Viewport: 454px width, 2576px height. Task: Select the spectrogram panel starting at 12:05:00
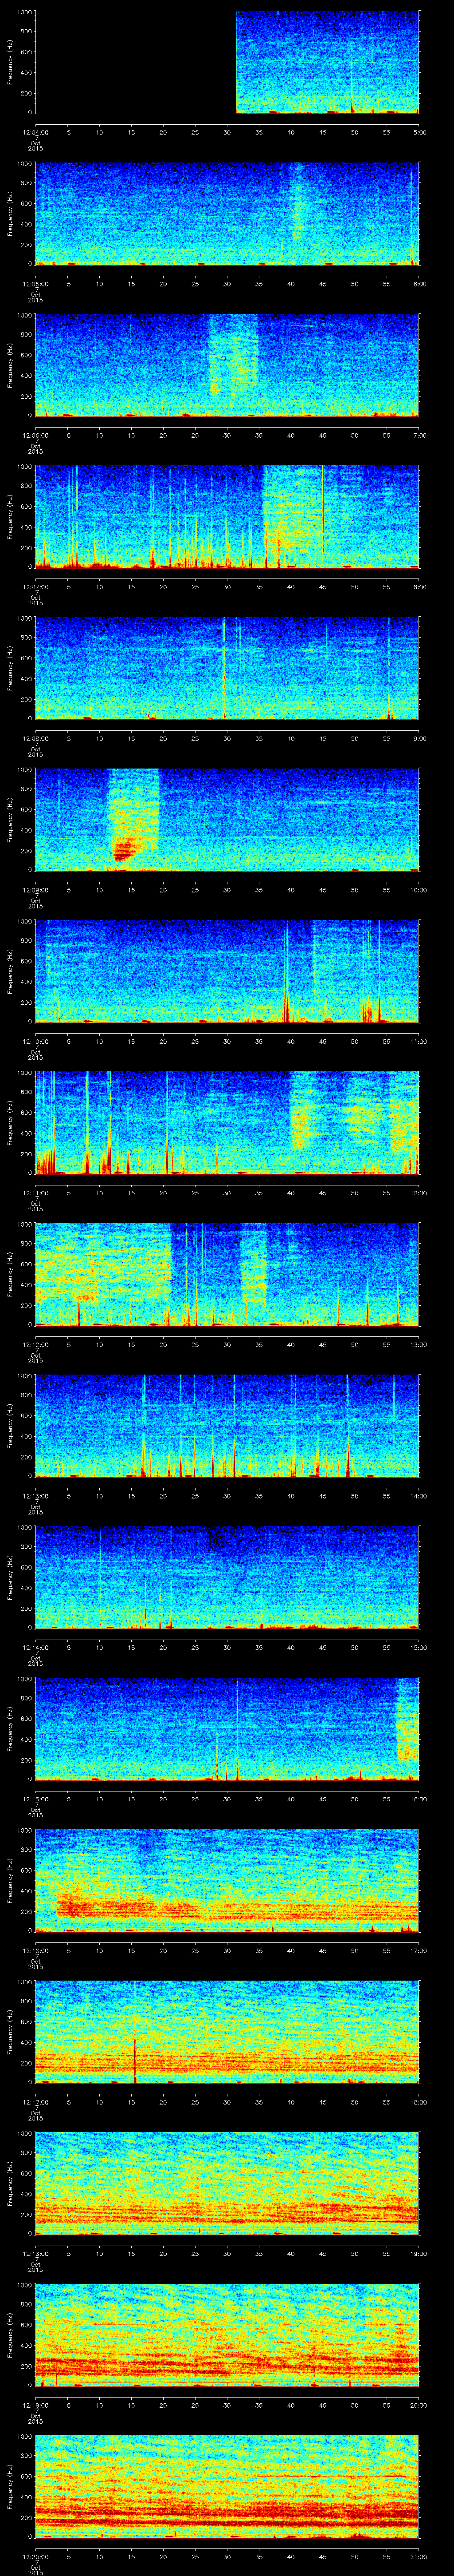coord(227,213)
